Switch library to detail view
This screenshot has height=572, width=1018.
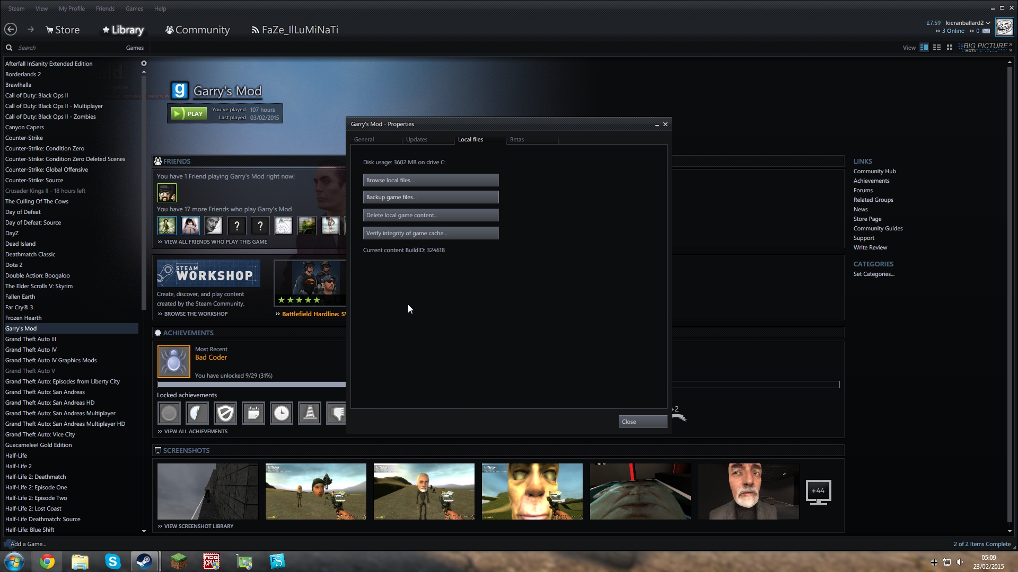point(924,47)
